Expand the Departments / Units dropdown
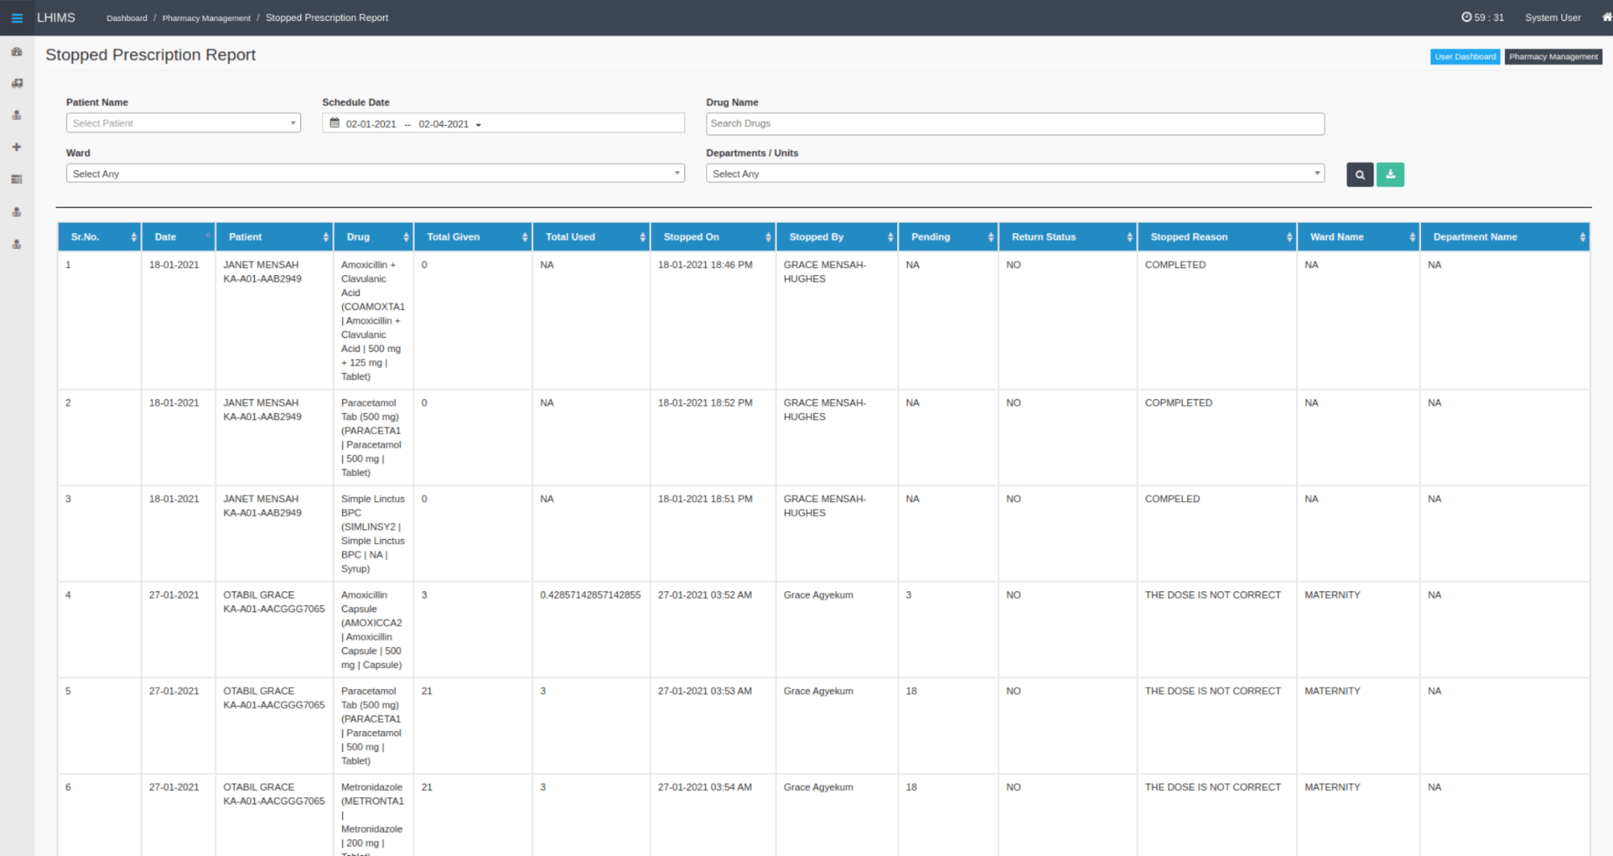 click(1014, 173)
